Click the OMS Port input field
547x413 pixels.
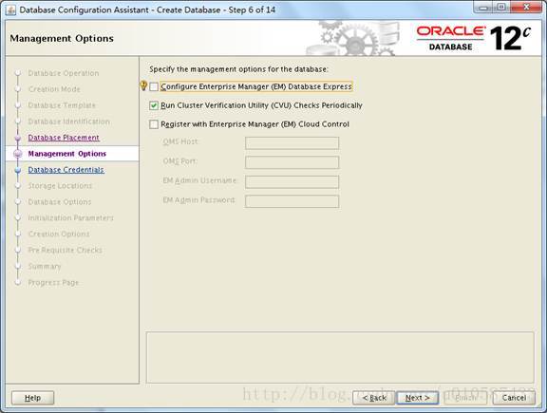[x=292, y=162]
